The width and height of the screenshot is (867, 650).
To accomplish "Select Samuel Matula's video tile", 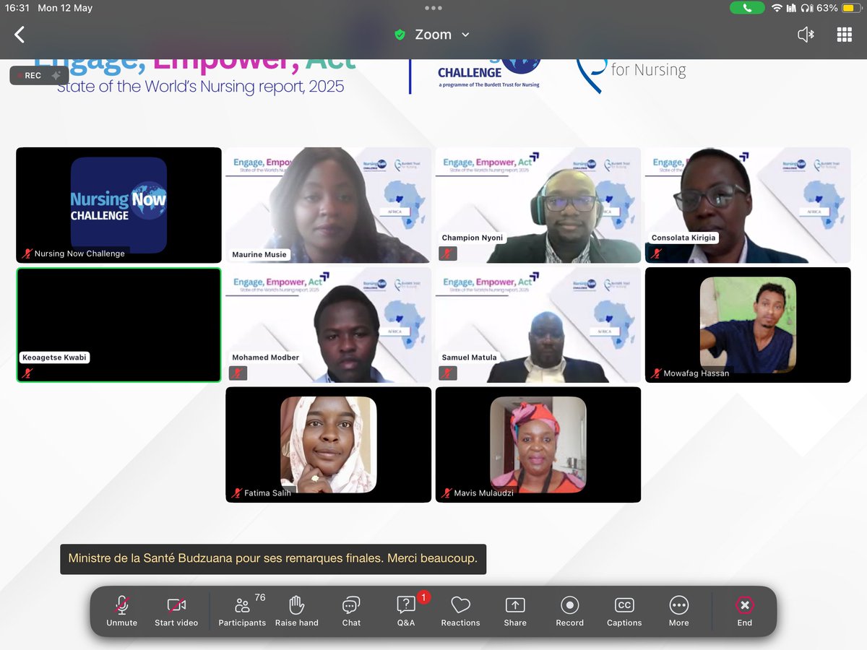I will coord(538,325).
